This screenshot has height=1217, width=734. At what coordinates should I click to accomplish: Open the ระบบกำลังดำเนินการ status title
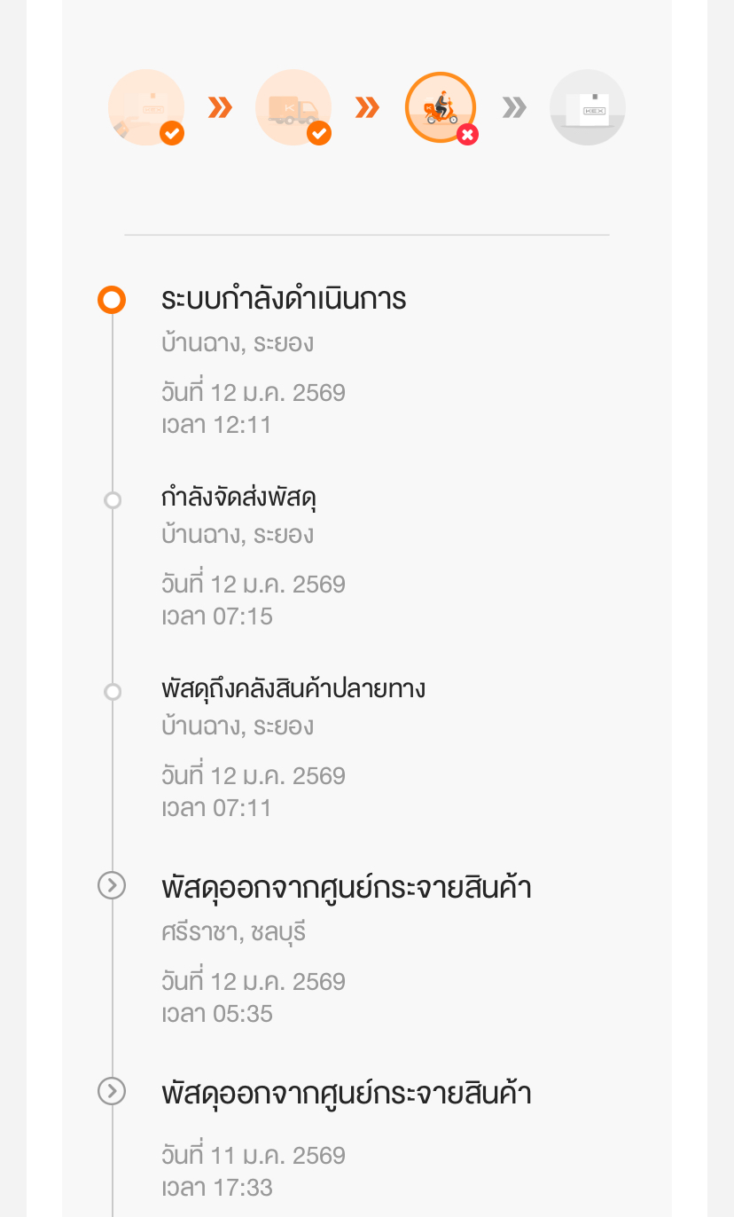click(x=284, y=300)
